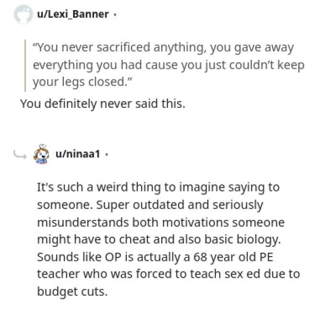Click "You definitely never said this." comment
This screenshot has height=321, width=336.
point(102,103)
